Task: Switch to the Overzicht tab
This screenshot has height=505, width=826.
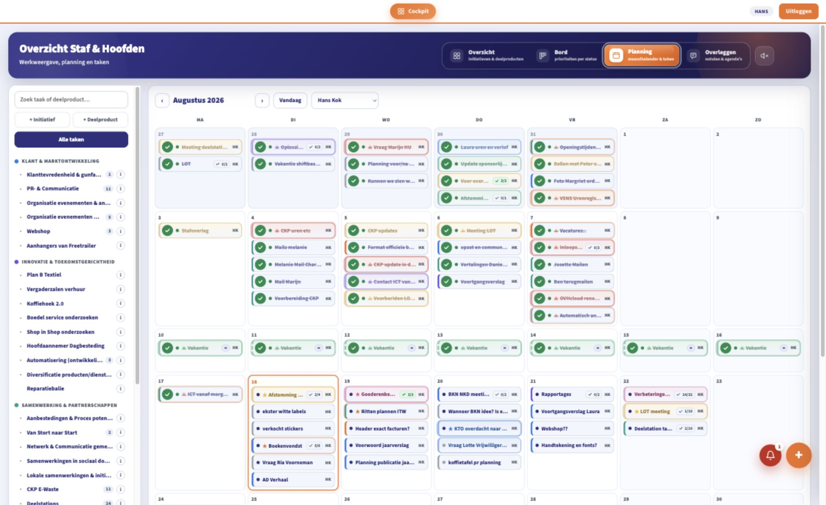Action: (x=487, y=56)
